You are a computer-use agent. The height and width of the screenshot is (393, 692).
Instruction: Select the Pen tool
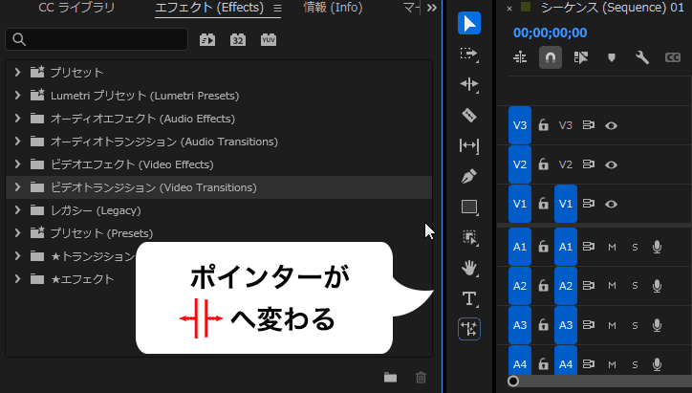469,176
